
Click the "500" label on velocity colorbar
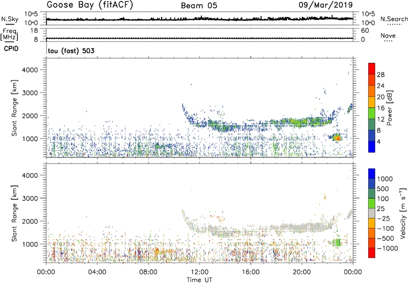click(x=384, y=188)
